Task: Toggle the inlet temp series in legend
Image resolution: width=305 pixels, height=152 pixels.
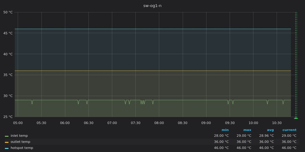Action: 19,136
